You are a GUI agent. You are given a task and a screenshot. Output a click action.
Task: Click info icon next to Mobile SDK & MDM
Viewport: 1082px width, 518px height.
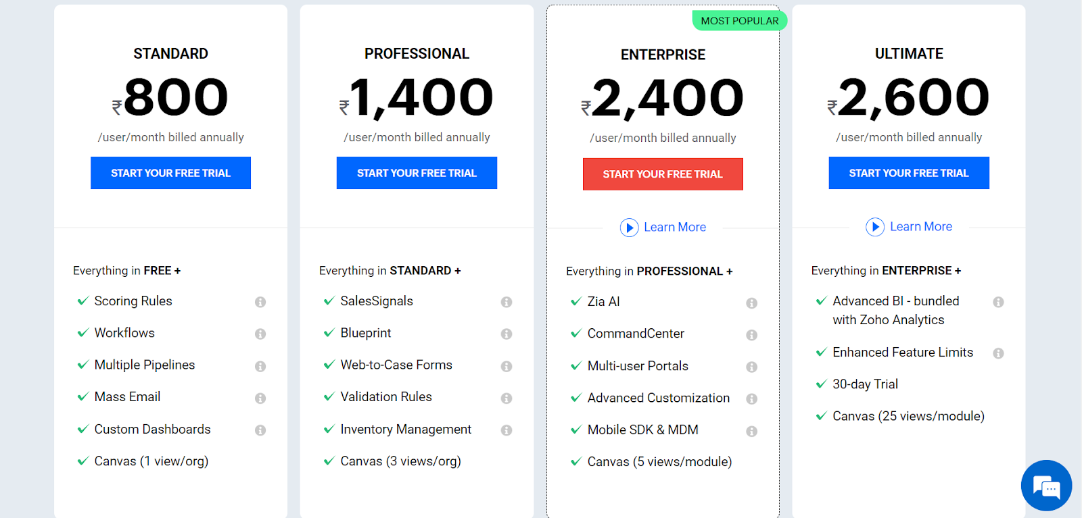751,431
